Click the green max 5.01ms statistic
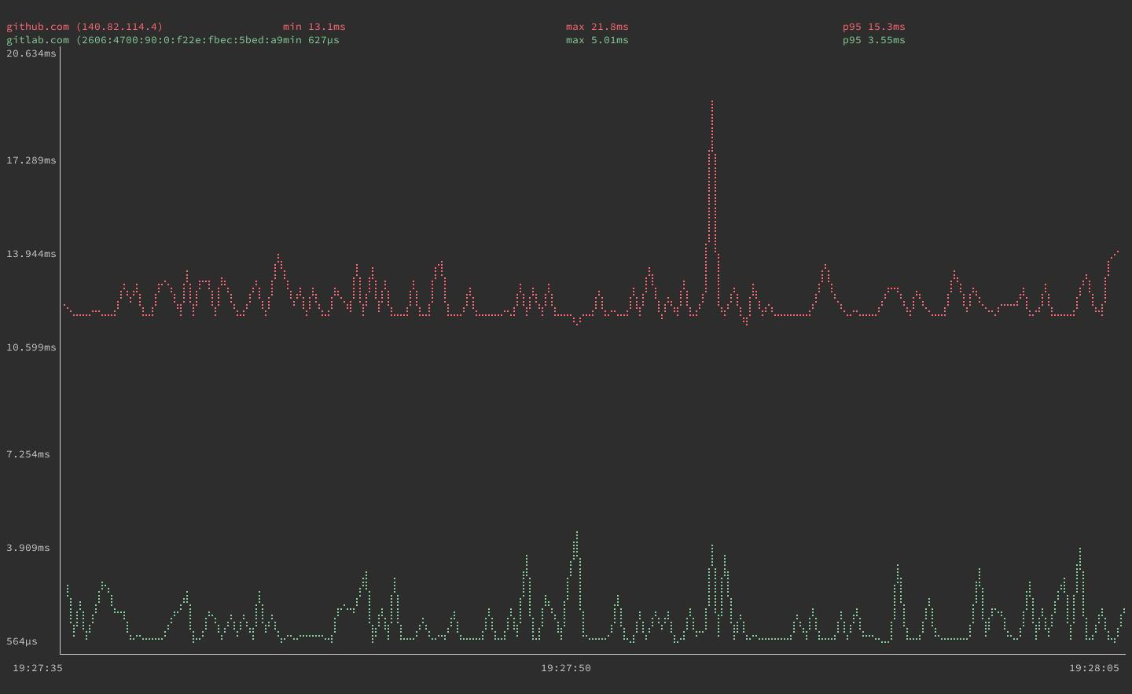Screen dimensions: 1132x694 (597, 40)
